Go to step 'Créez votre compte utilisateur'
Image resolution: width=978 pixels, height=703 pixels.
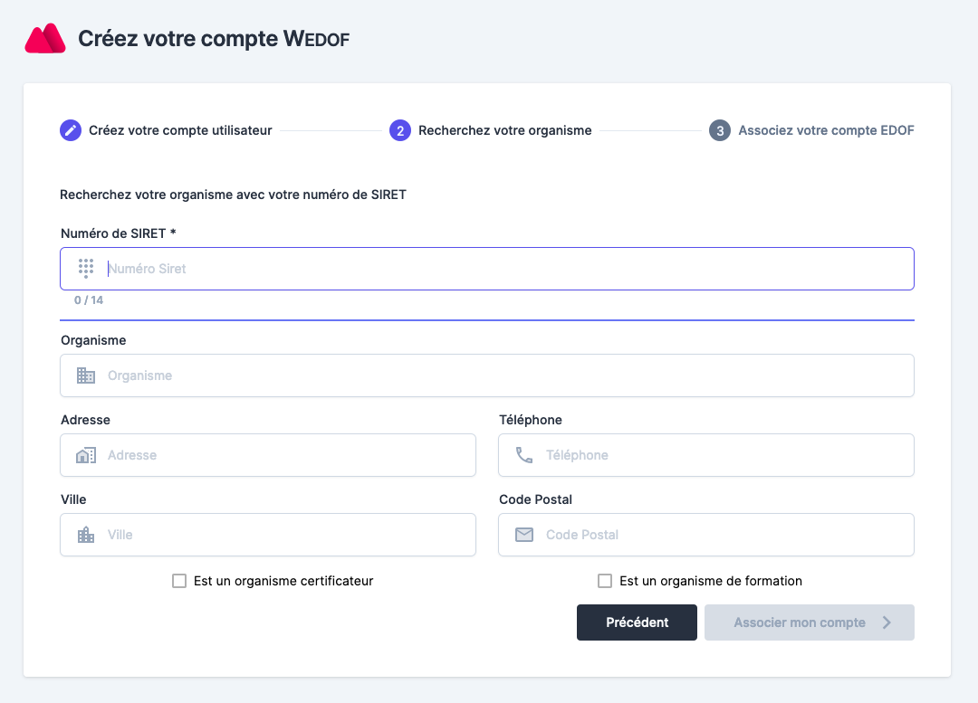click(180, 130)
